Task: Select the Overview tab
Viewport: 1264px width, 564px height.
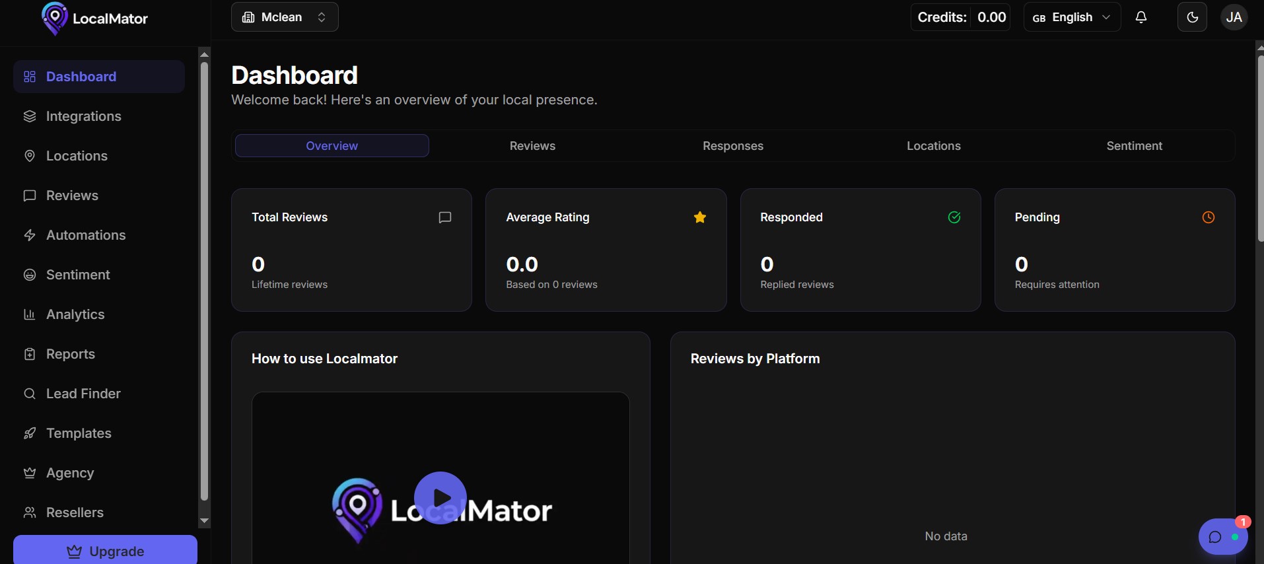Action: pos(332,146)
